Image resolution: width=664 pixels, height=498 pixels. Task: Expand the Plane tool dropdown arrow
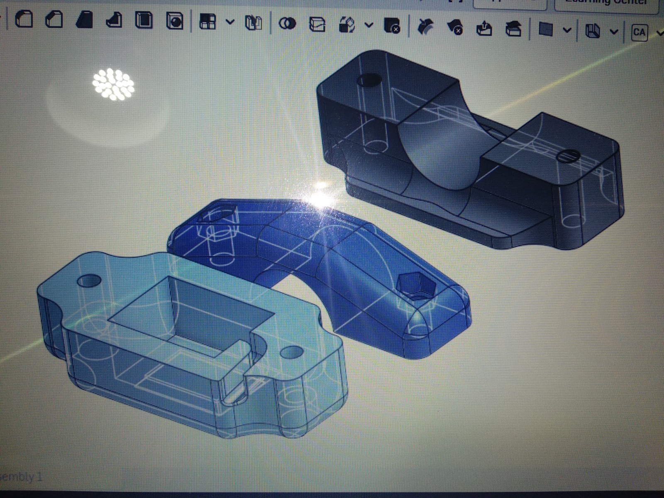567,30
